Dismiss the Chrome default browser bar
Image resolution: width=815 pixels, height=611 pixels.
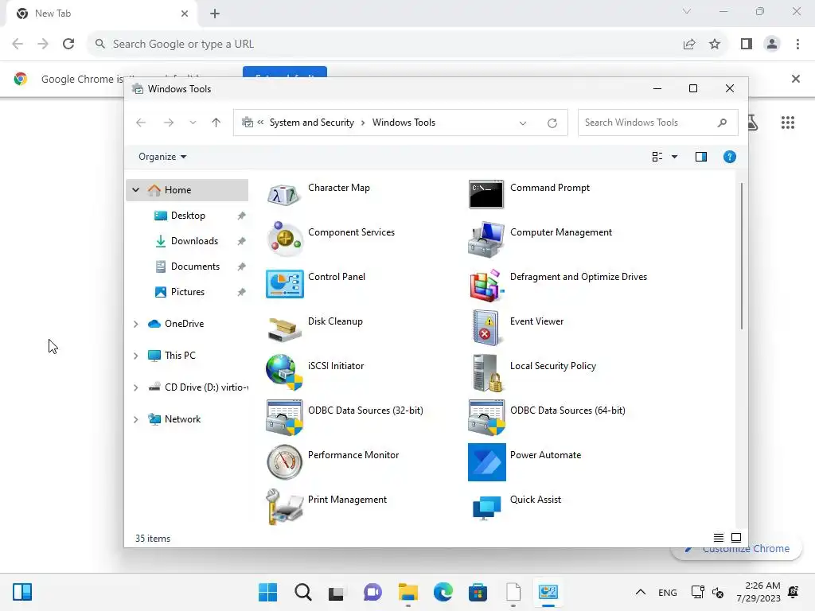[795, 79]
